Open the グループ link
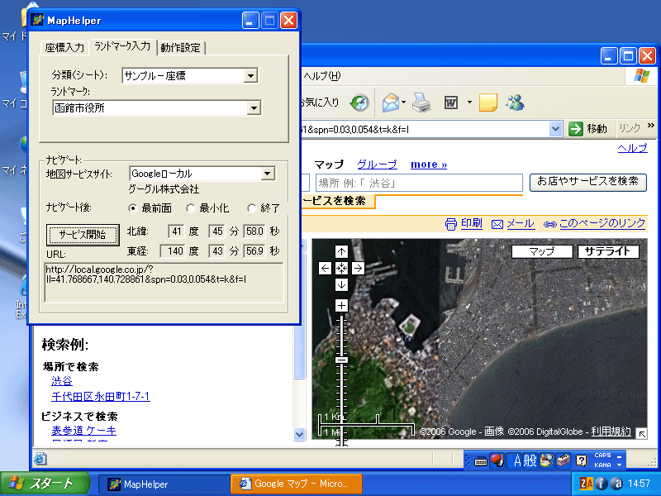Viewport: 661px width, 496px height. (377, 165)
